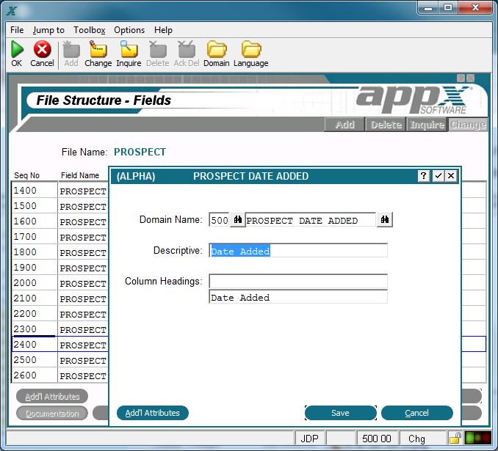Click the binoculars lookup next to application 500

(x=237, y=220)
